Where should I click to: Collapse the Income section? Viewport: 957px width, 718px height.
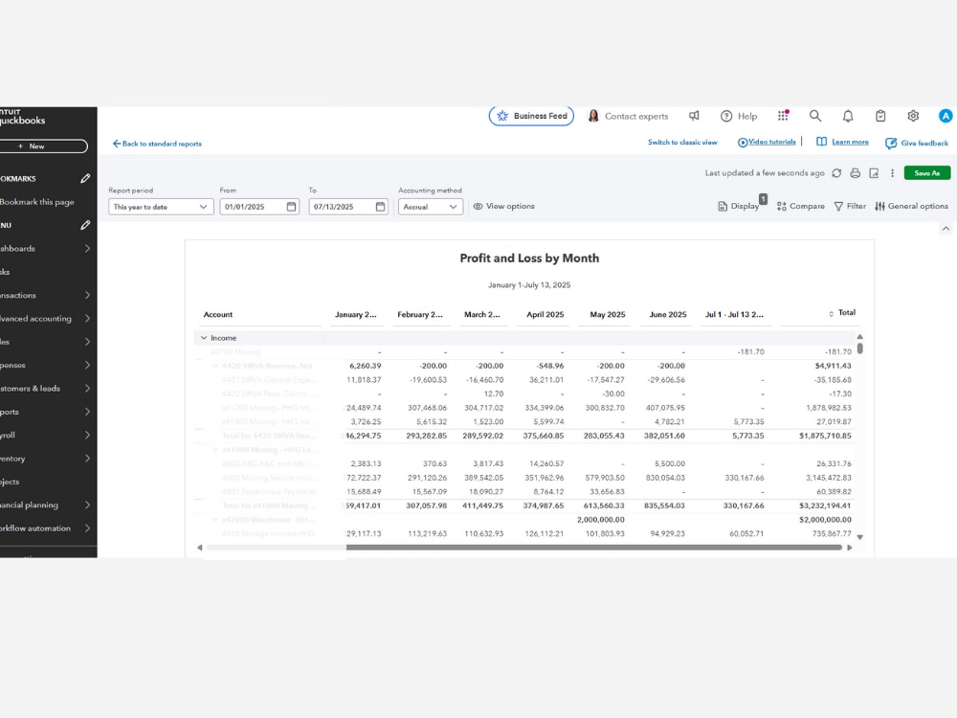(204, 338)
